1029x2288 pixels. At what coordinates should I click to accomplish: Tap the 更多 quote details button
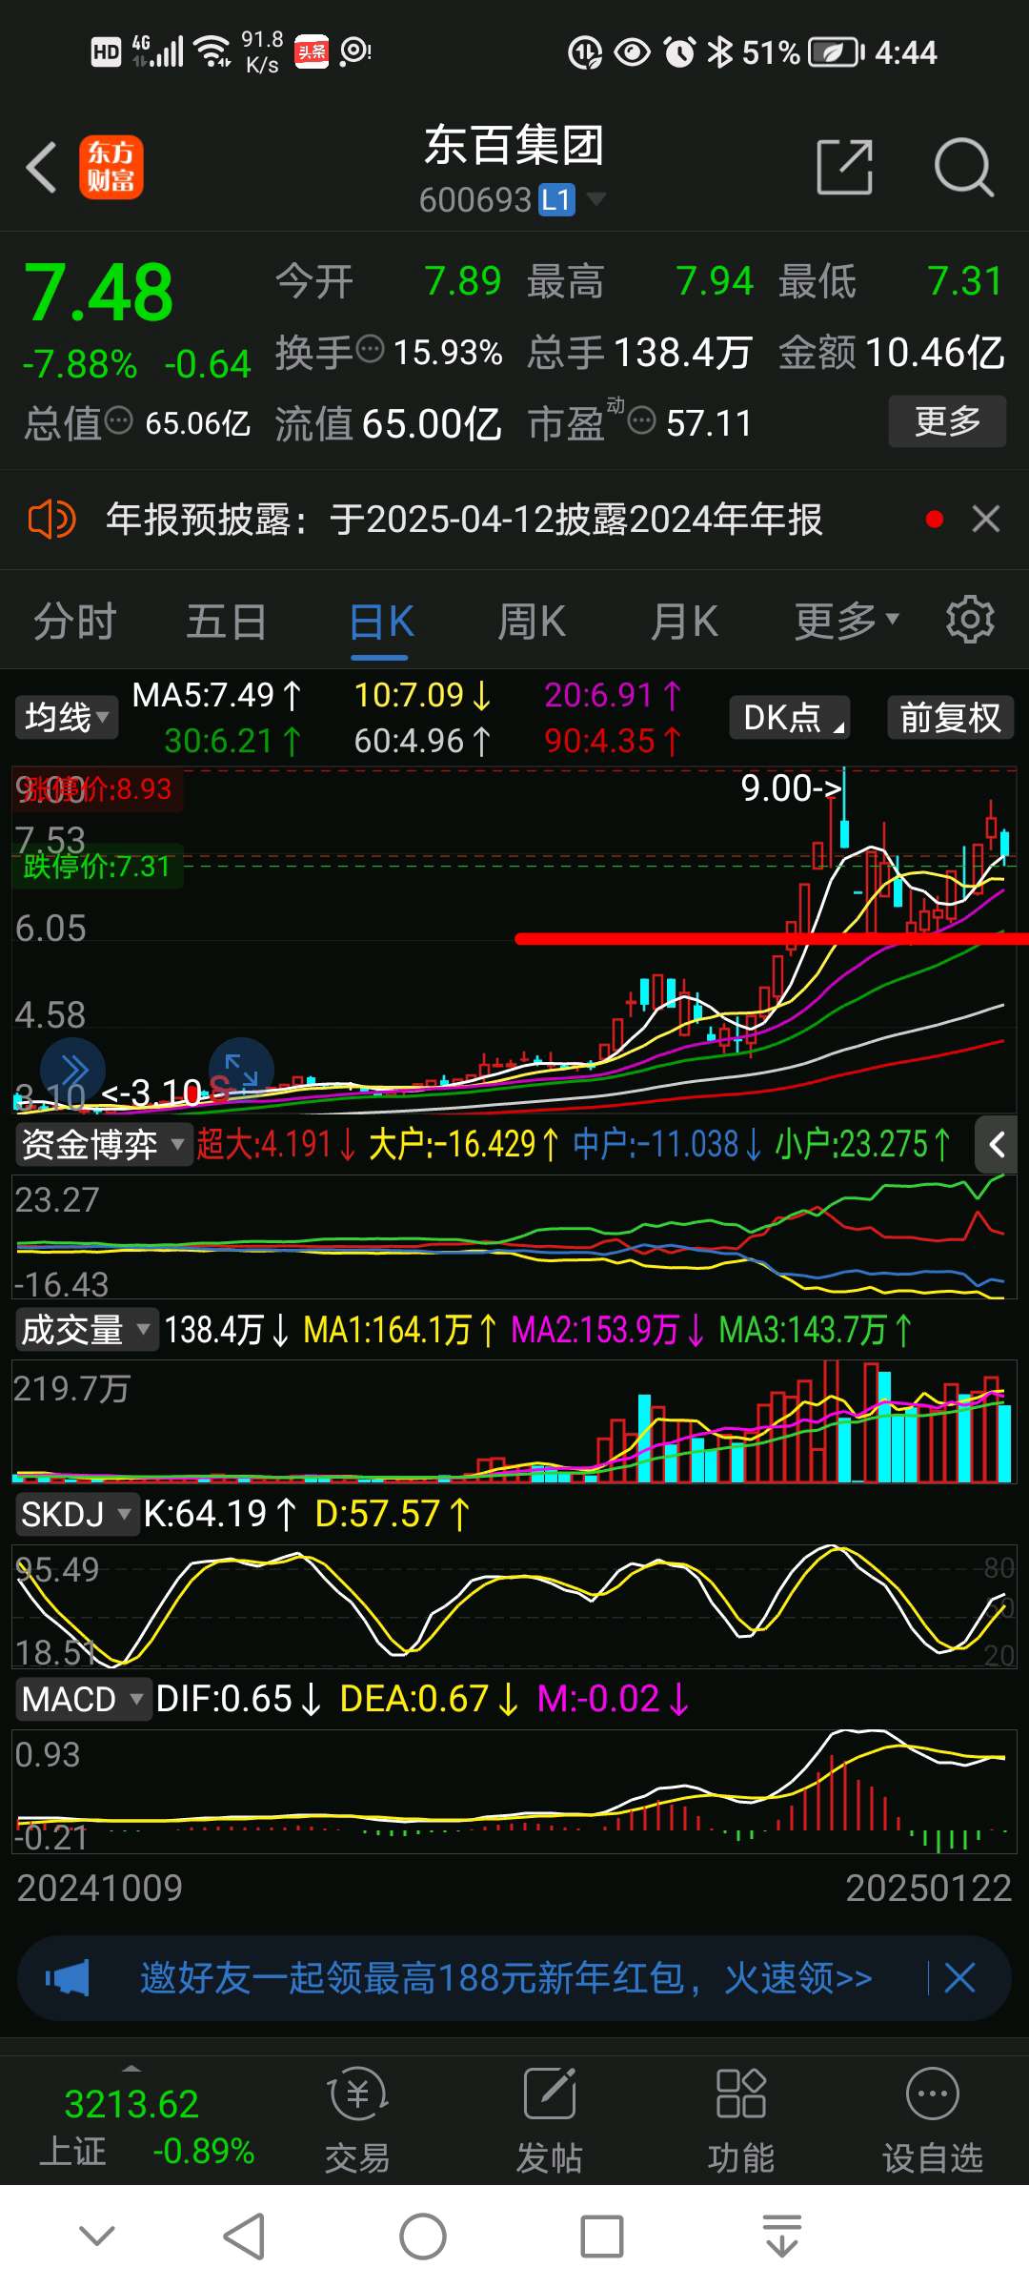pos(947,420)
